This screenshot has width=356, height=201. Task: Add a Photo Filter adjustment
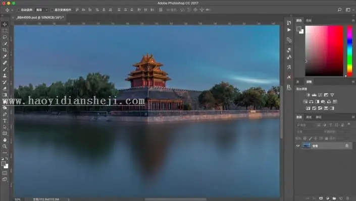point(323,102)
